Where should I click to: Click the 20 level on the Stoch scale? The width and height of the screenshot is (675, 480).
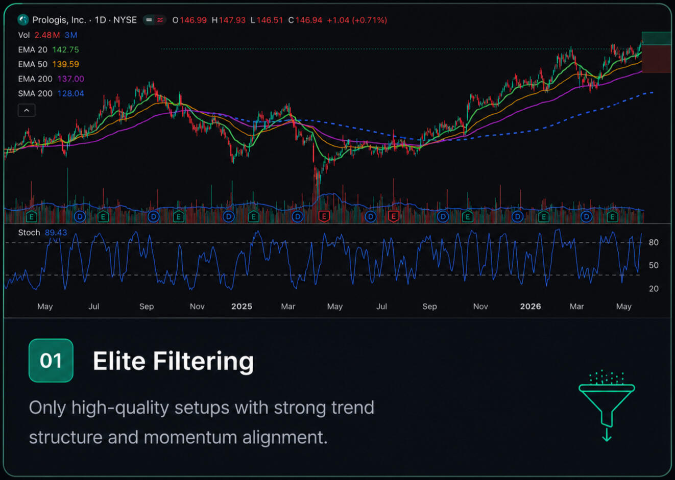654,289
